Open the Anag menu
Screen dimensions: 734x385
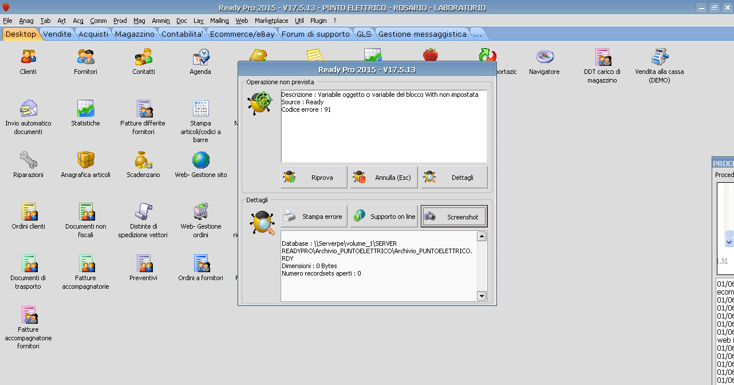26,21
